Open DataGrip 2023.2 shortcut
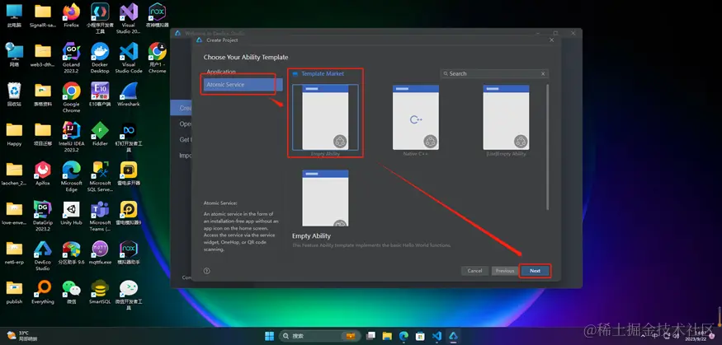 point(43,216)
